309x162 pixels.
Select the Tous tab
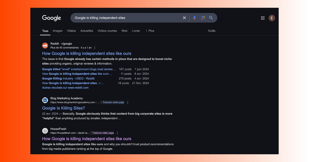point(45,31)
